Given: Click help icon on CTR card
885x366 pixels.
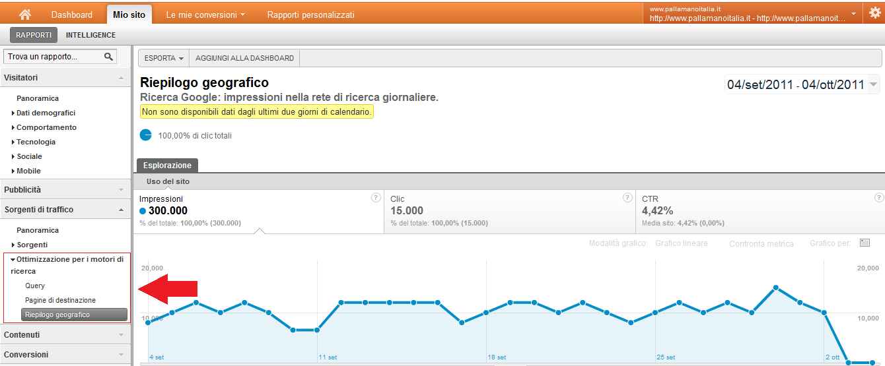Looking at the screenshot, I should click(877, 197).
